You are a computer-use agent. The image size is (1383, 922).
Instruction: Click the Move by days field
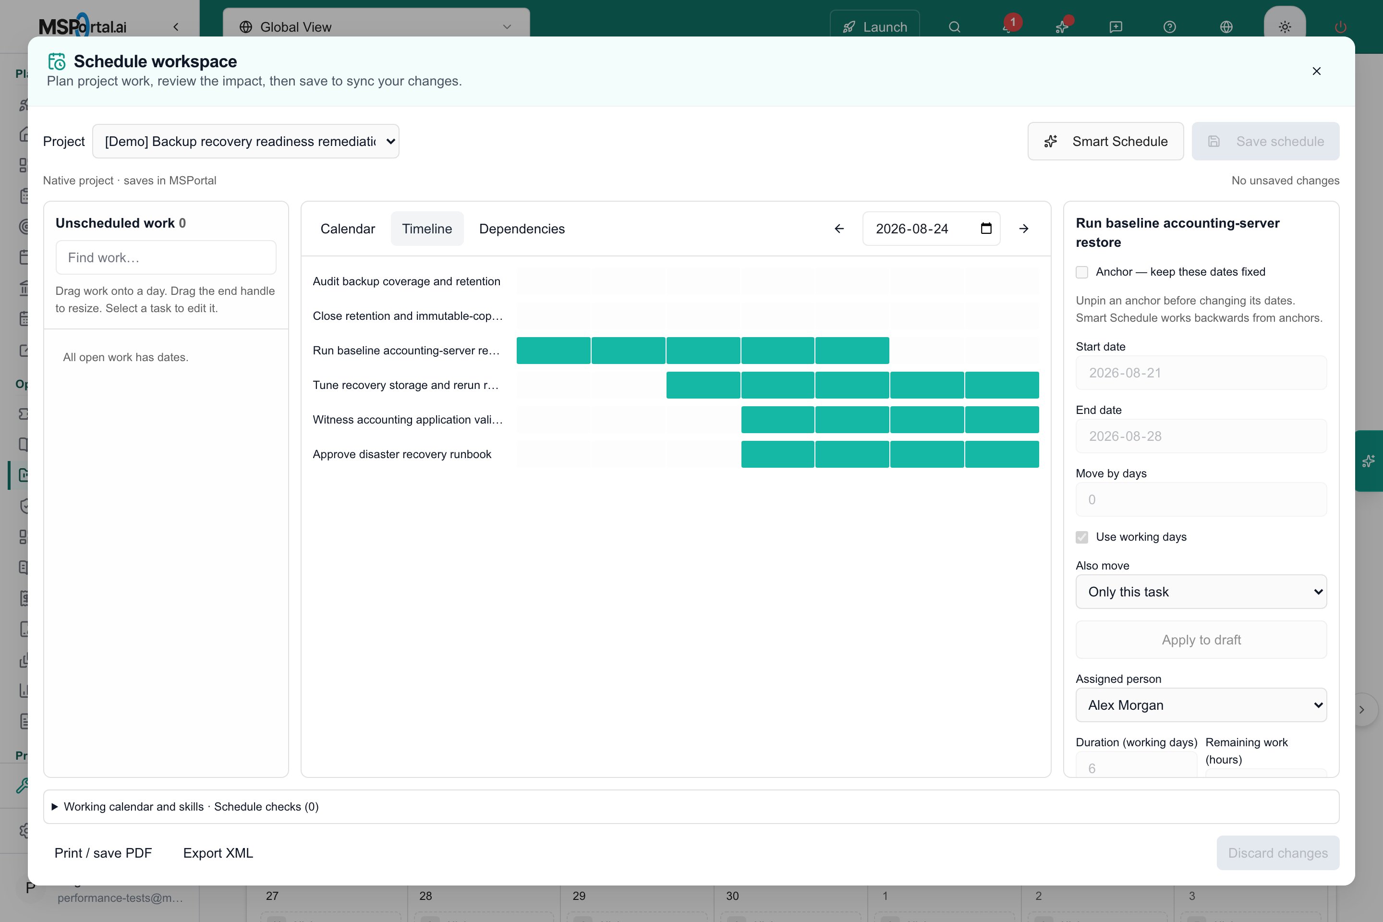point(1201,500)
